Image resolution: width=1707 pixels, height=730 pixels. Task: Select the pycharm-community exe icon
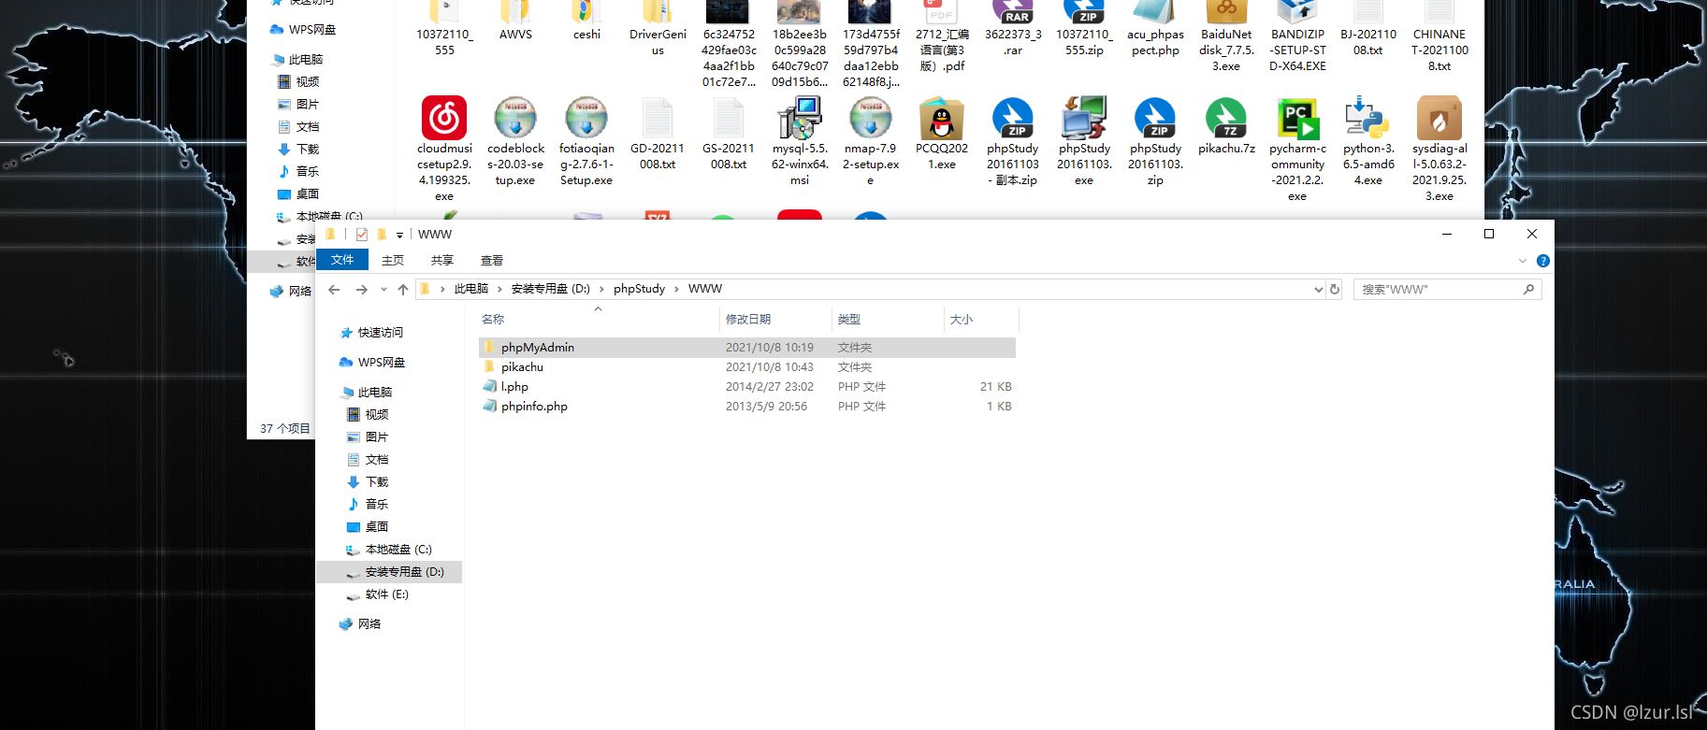point(1297,118)
